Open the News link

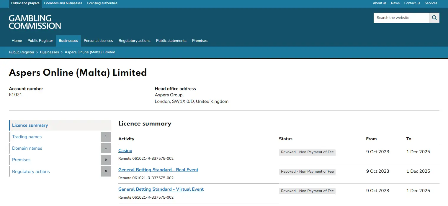click(x=395, y=3)
